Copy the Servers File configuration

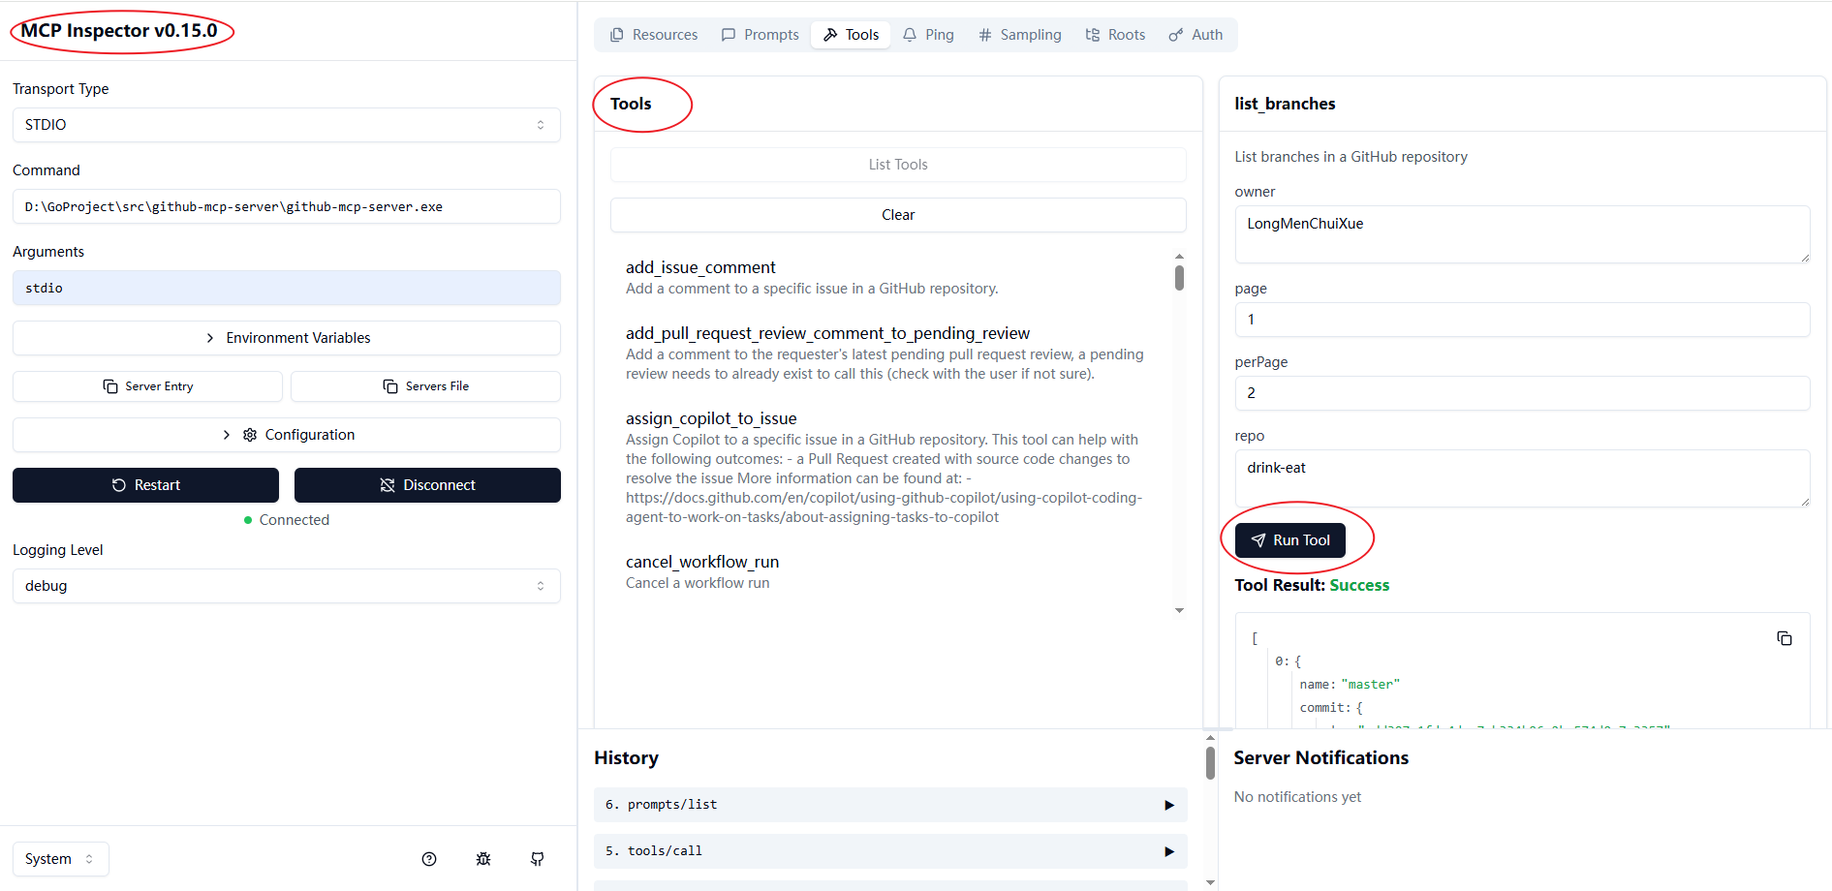[425, 386]
